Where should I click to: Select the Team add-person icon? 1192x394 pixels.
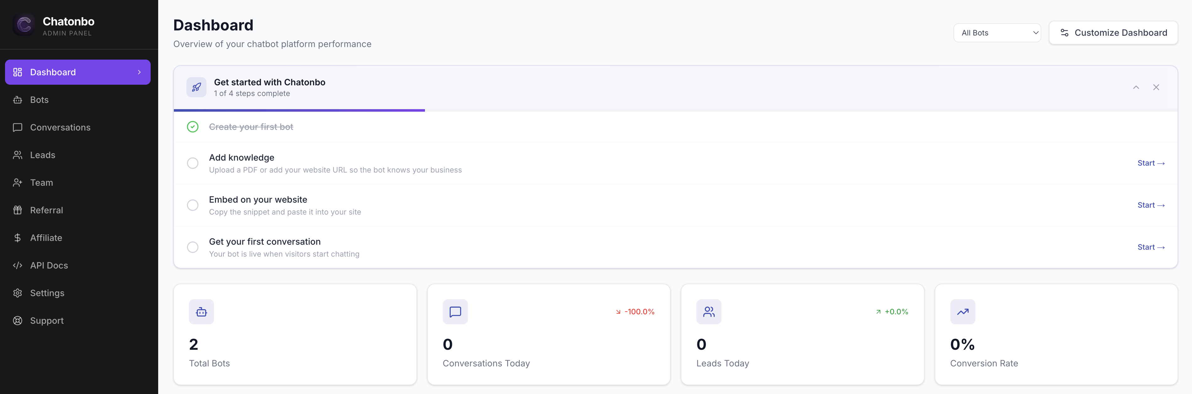coord(18,182)
